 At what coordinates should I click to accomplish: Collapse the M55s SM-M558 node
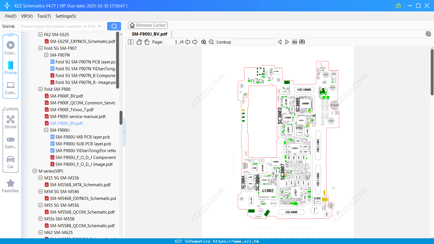(x=40, y=219)
